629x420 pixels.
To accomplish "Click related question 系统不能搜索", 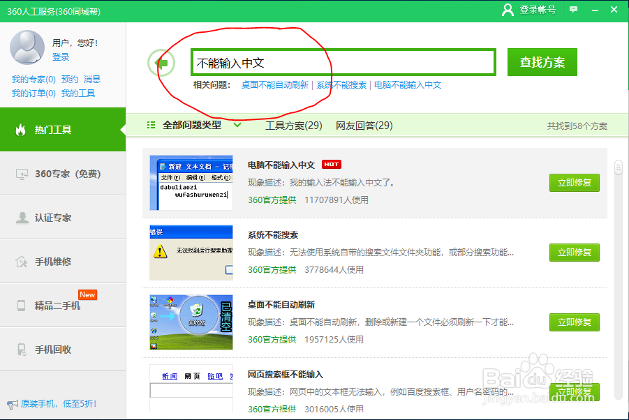I will (x=341, y=85).
